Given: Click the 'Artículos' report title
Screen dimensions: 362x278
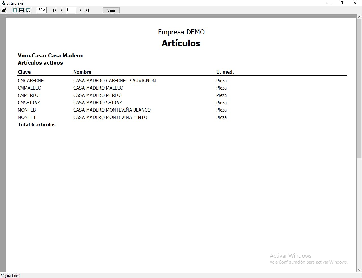Looking at the screenshot, I should click(x=181, y=43).
